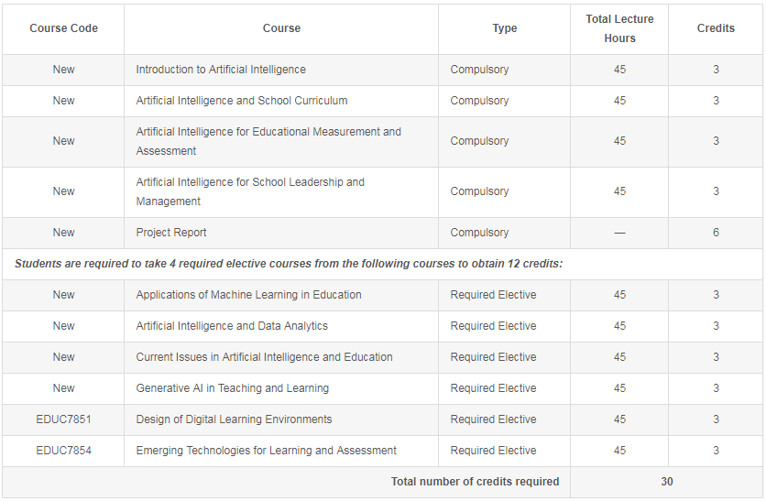Screen dimensions: 766x501
Task: Click course code EDUC7854
Action: point(63,451)
